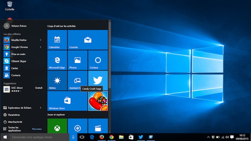
Task: Open the Assistant Mobile tile
Action: [x=78, y=81]
